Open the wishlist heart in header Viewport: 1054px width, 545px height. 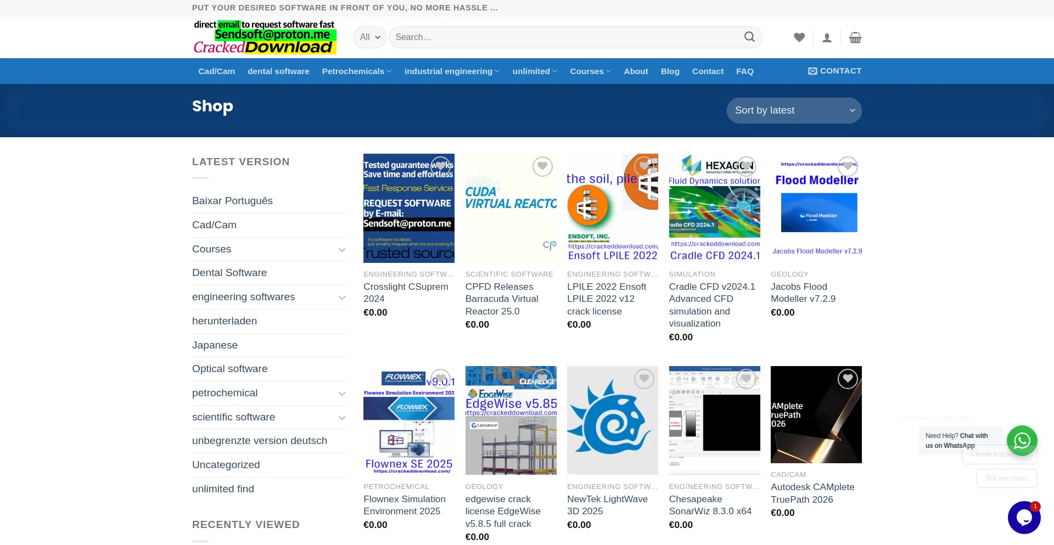point(799,37)
